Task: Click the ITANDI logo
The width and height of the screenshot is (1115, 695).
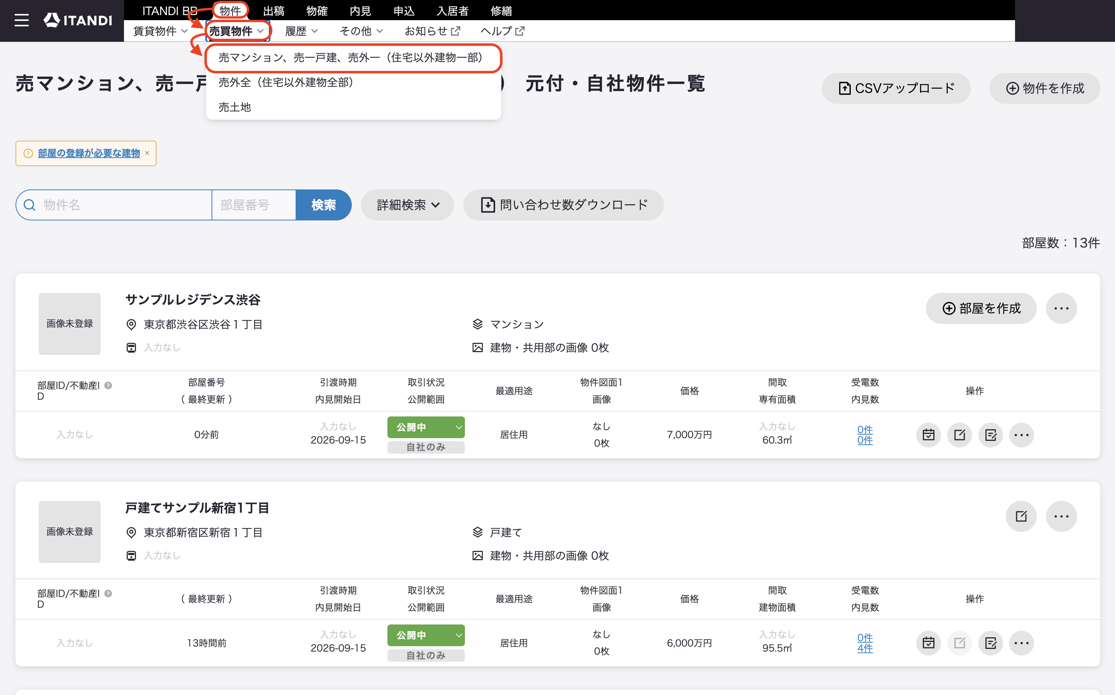Action: point(77,20)
